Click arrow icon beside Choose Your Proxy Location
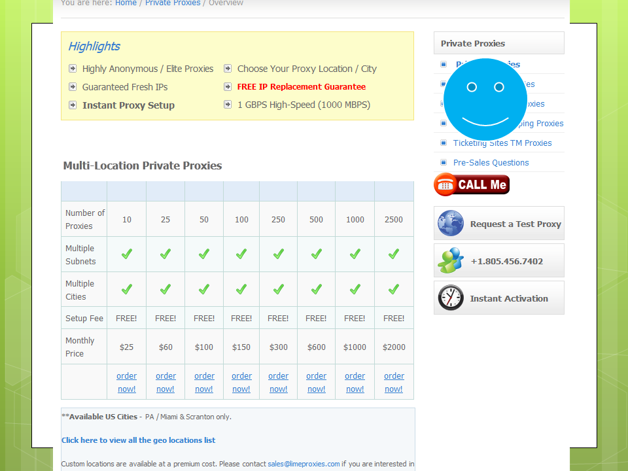The image size is (628, 471). point(228,69)
